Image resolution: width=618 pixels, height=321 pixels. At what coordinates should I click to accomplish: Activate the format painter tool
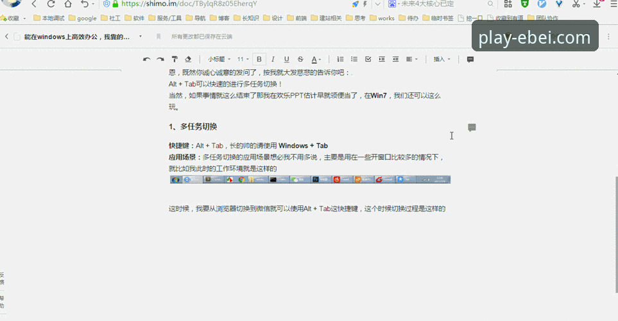(174, 59)
